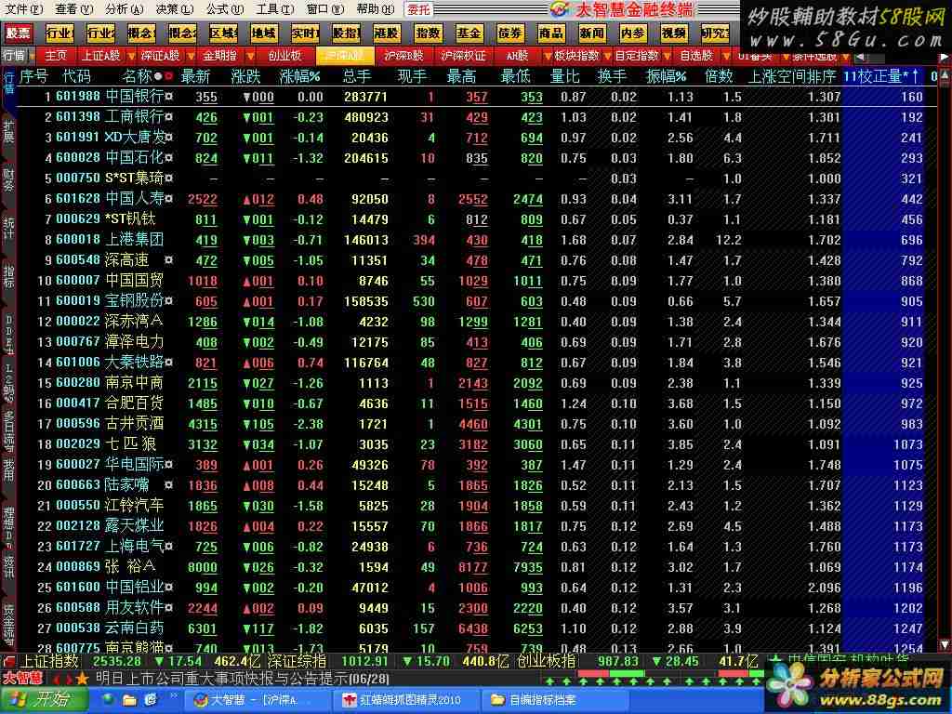Click the 深证综指 label in status bar
Viewport: 952px width, 714px height.
tap(297, 661)
